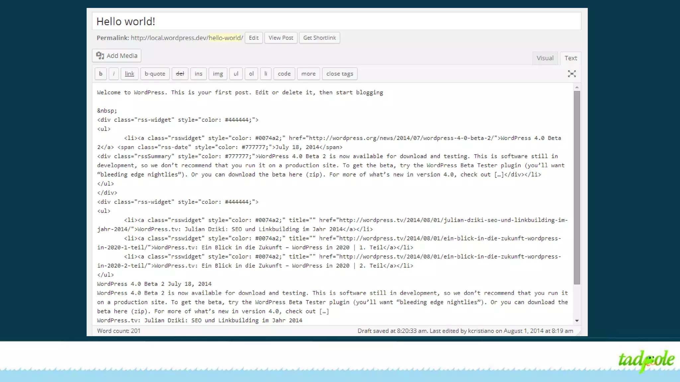Insert italic tag with i button
The image size is (680, 382).
click(x=114, y=74)
